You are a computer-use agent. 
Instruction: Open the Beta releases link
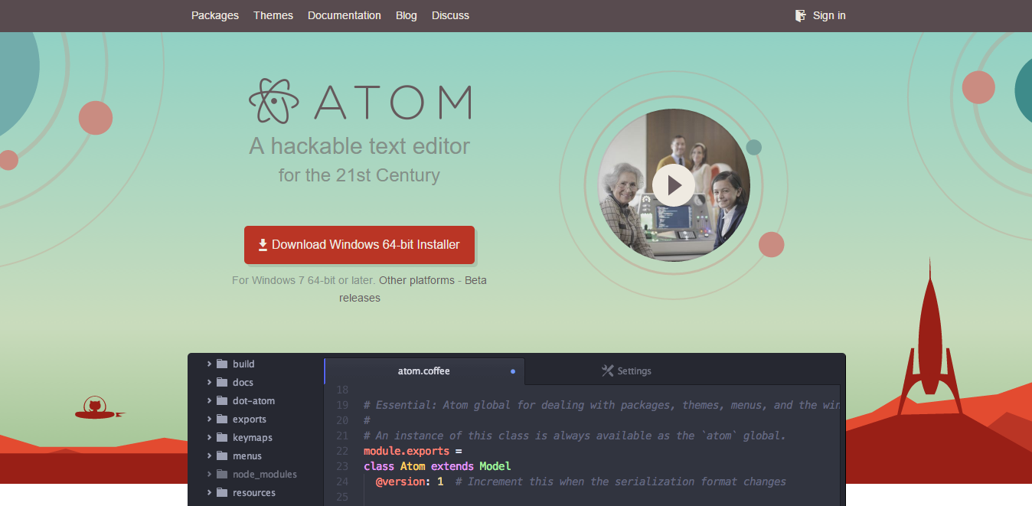coord(475,280)
